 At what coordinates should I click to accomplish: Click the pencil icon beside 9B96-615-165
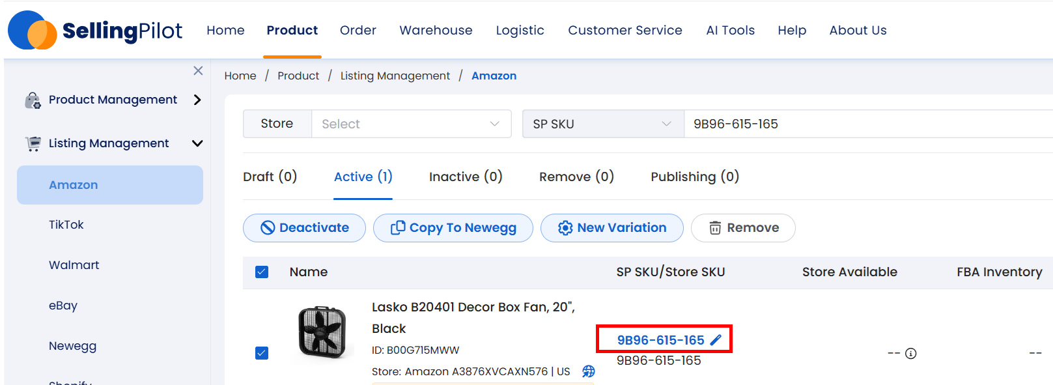click(716, 340)
